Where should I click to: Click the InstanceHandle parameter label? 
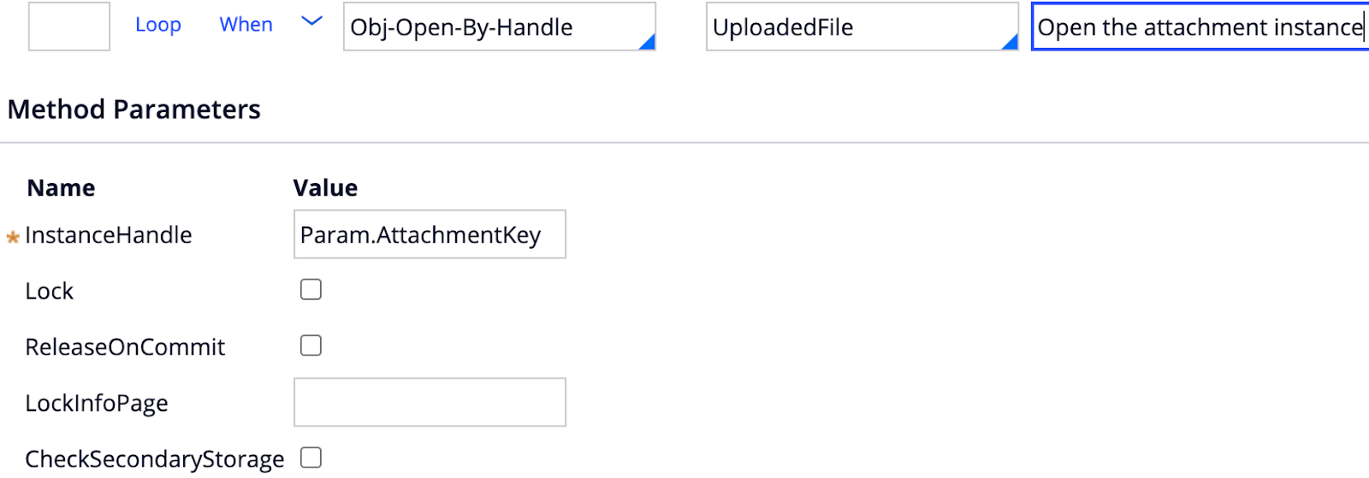pyautogui.click(x=109, y=235)
